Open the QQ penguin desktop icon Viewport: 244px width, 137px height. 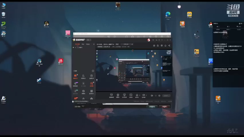coord(211,24)
